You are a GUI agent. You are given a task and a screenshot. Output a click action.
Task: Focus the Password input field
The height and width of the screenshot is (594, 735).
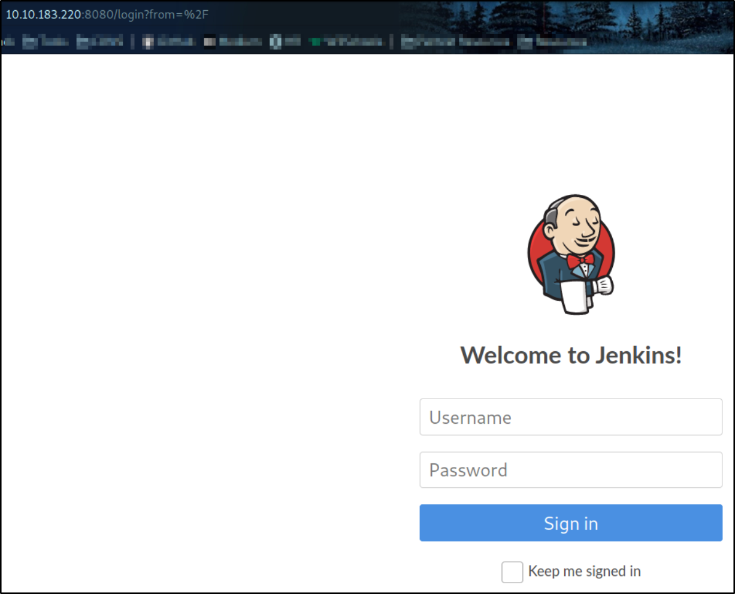pos(571,470)
